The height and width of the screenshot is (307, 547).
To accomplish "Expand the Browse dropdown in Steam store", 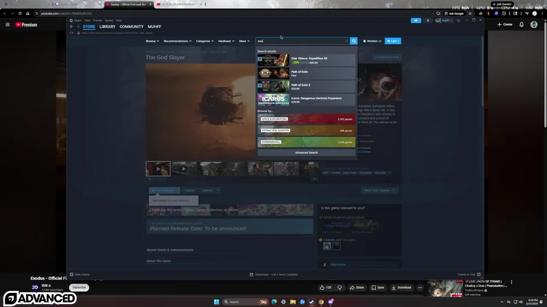I will point(152,41).
